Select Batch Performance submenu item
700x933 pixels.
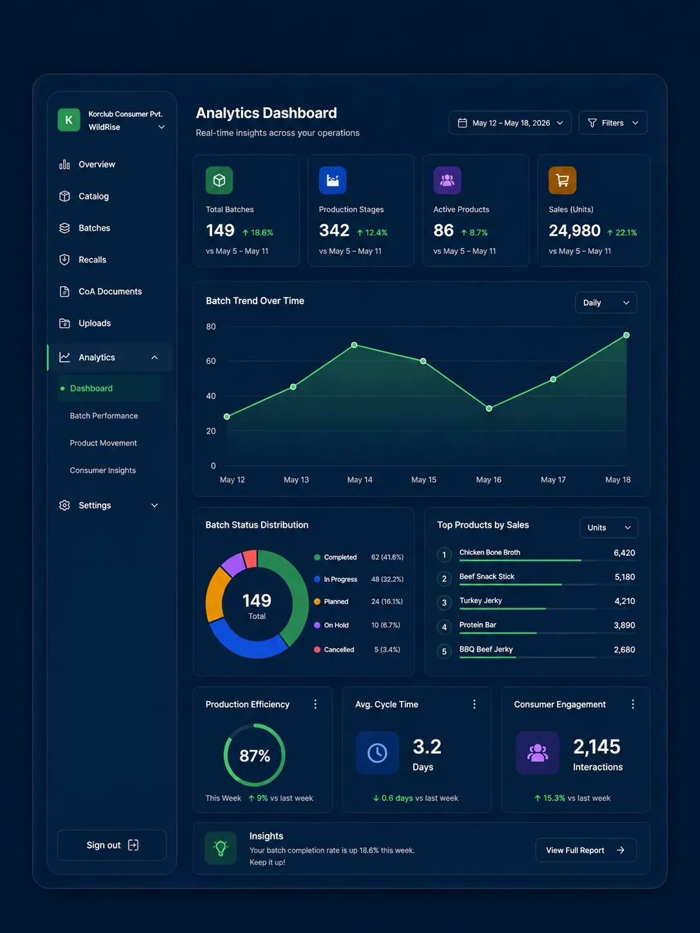tap(104, 416)
